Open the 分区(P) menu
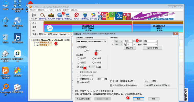This screenshot has height=102, width=194. [50, 10]
